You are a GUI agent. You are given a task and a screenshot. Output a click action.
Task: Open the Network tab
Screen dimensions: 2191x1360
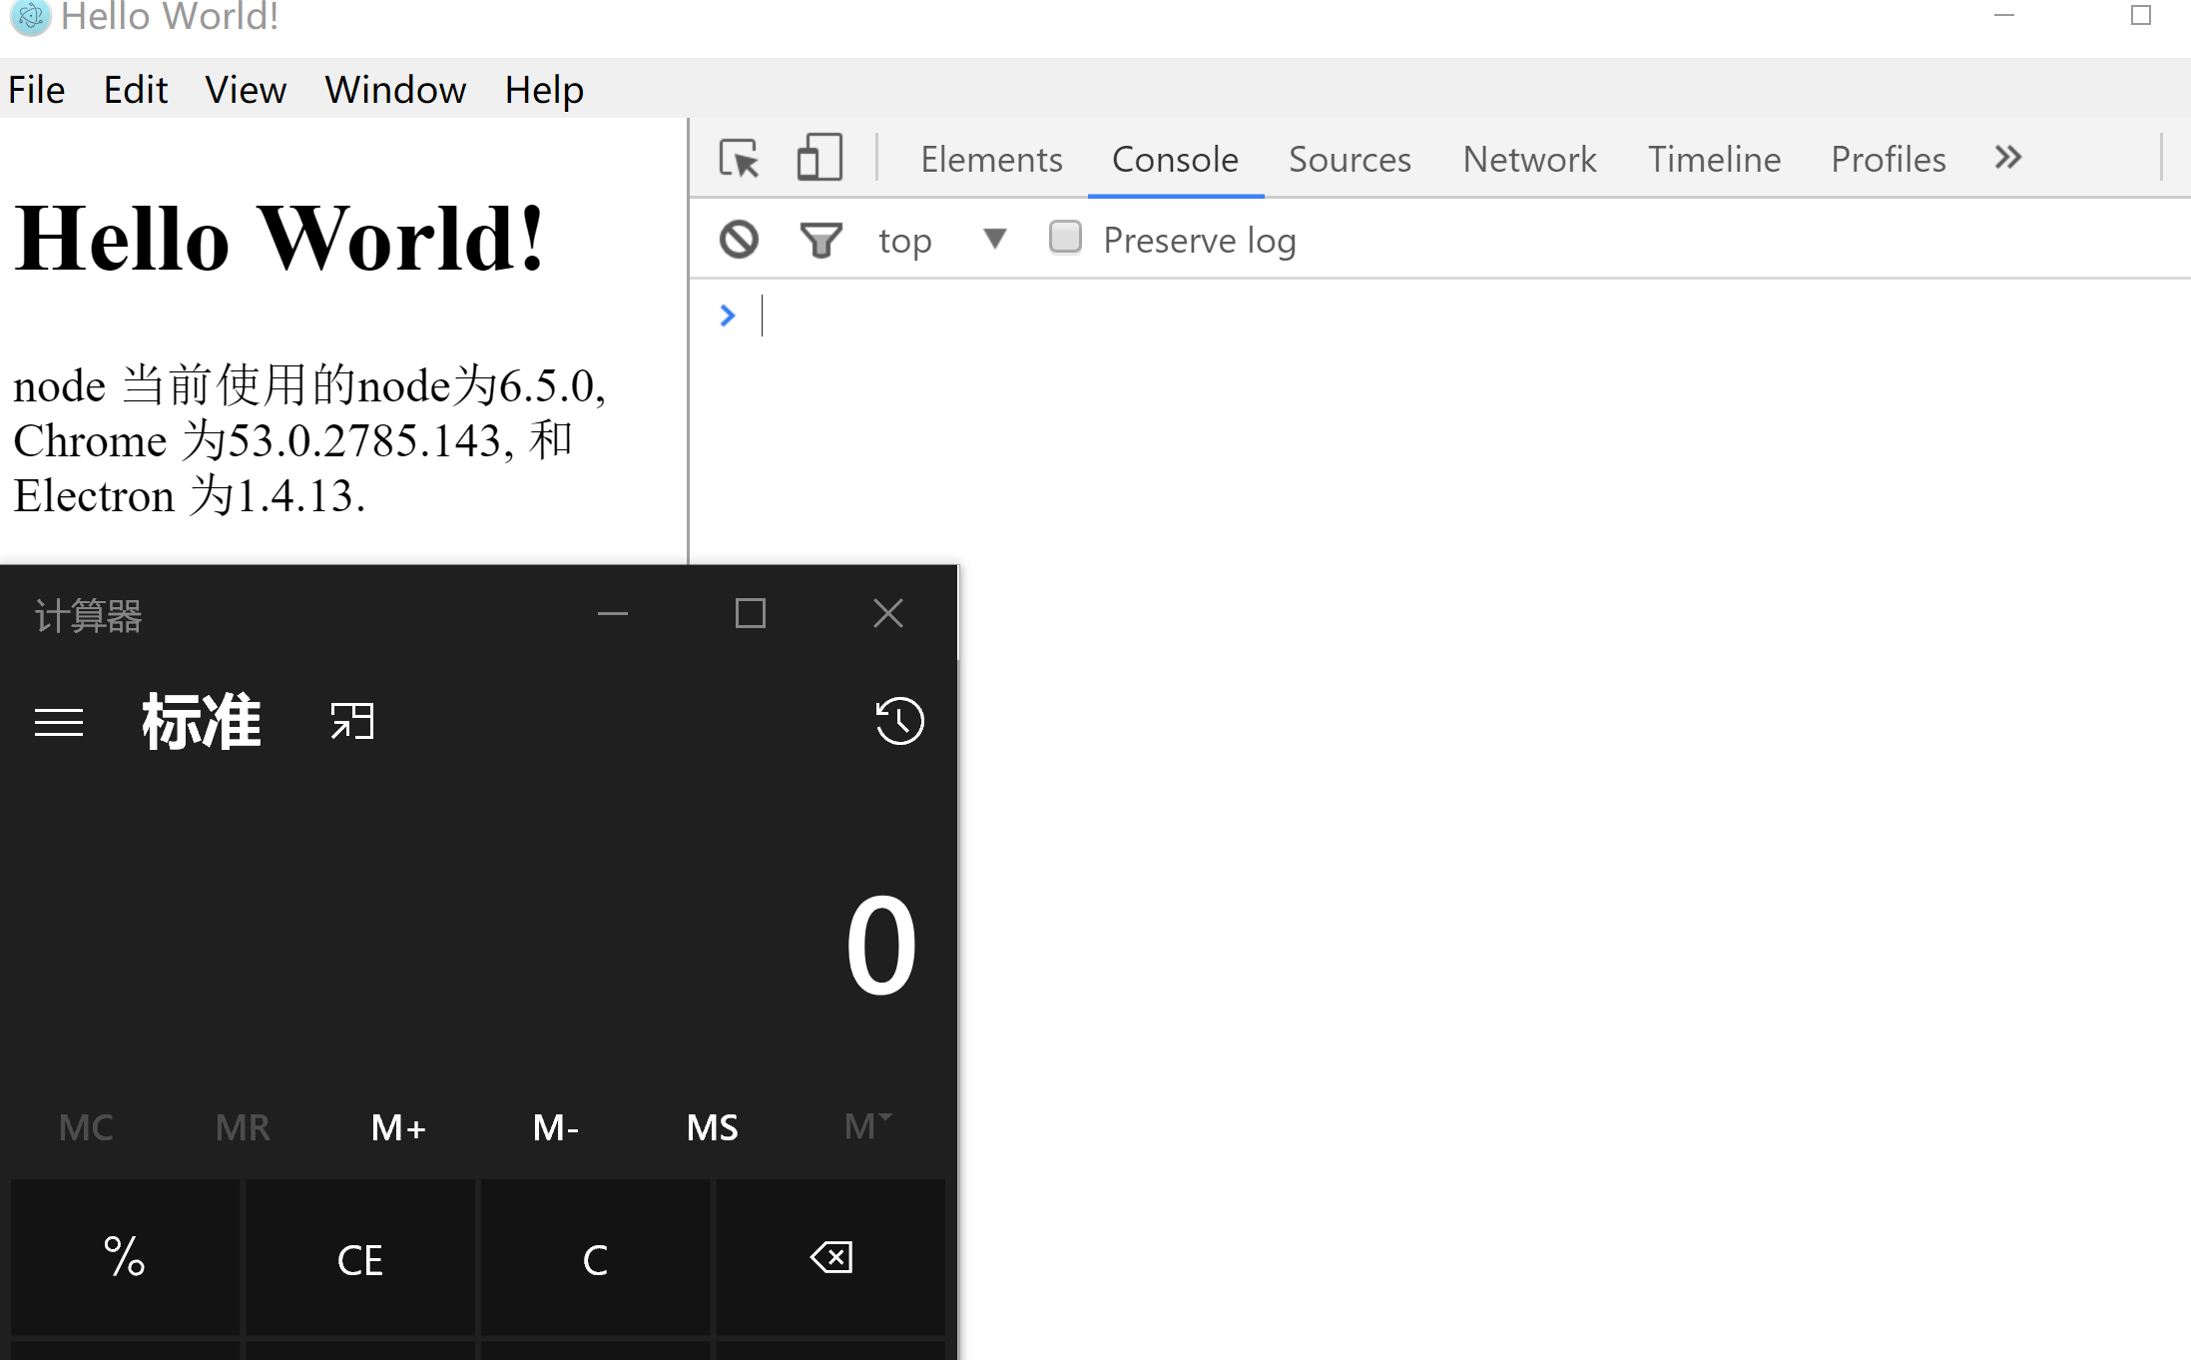pyautogui.click(x=1529, y=160)
